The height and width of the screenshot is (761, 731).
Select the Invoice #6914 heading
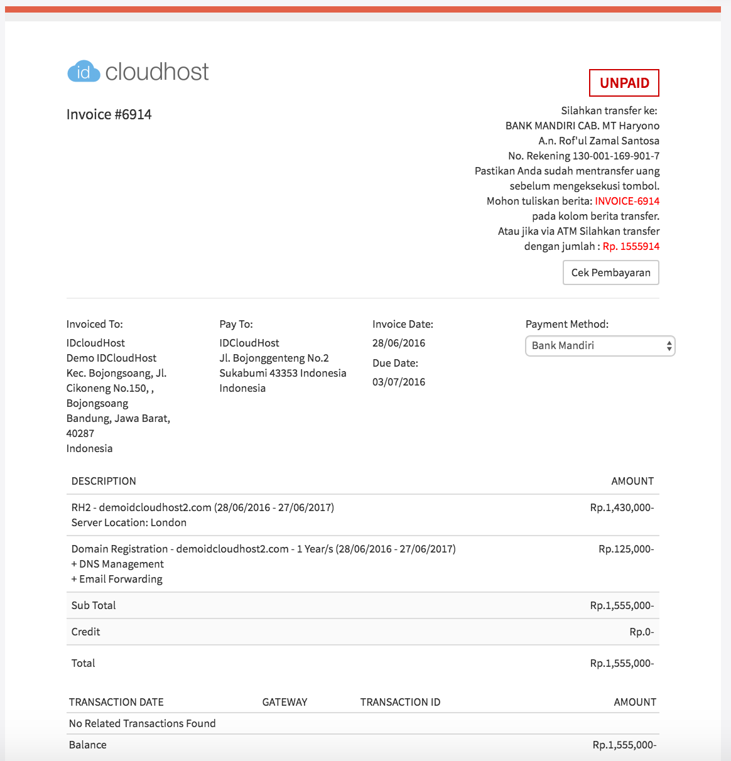click(109, 114)
